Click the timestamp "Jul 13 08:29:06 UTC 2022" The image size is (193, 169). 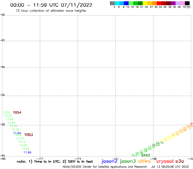[x=170, y=167]
